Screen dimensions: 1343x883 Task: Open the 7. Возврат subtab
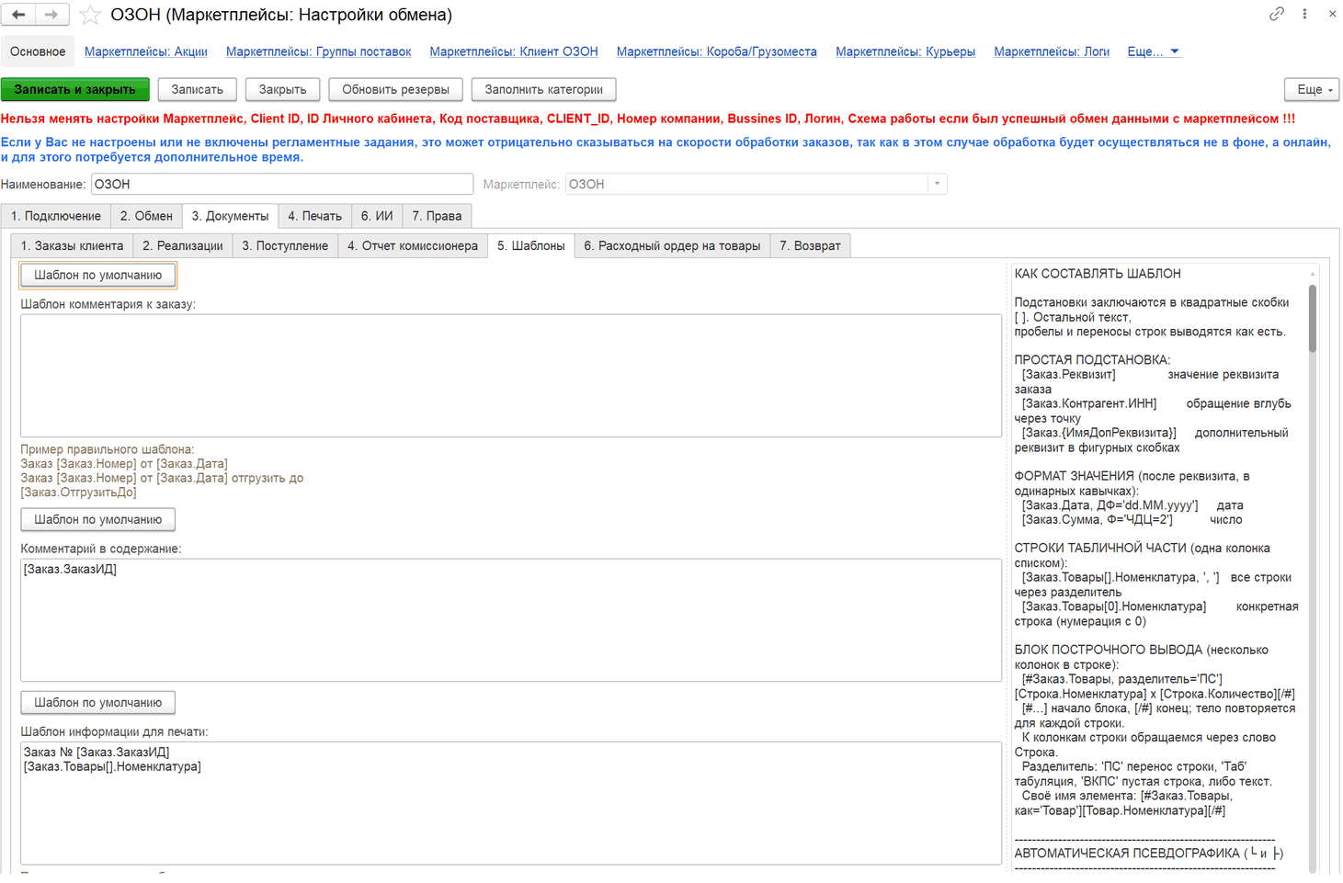tap(810, 245)
